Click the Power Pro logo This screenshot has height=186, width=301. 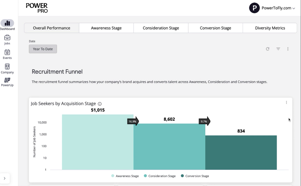coord(37,8)
